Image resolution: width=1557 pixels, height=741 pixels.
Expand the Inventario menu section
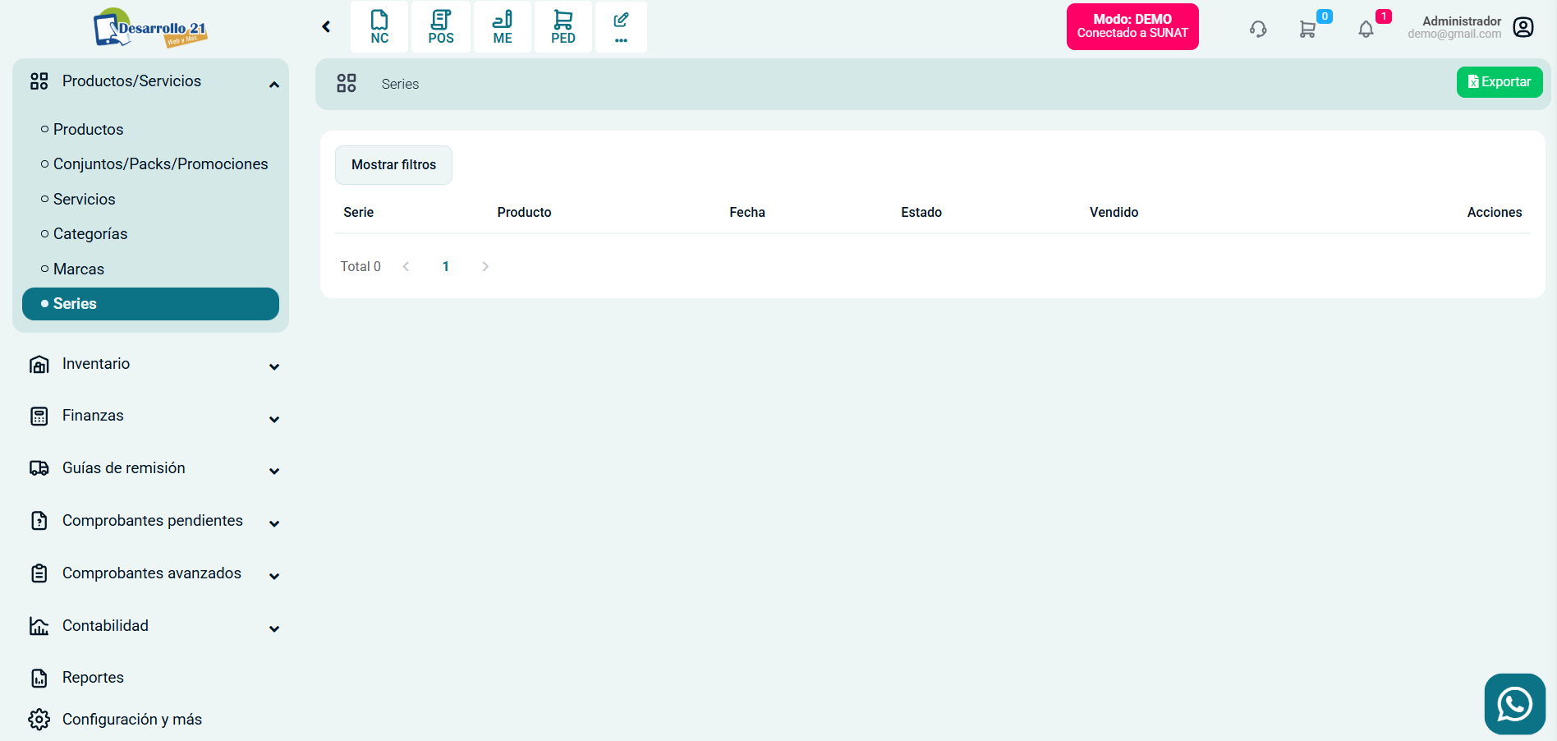[274, 366]
